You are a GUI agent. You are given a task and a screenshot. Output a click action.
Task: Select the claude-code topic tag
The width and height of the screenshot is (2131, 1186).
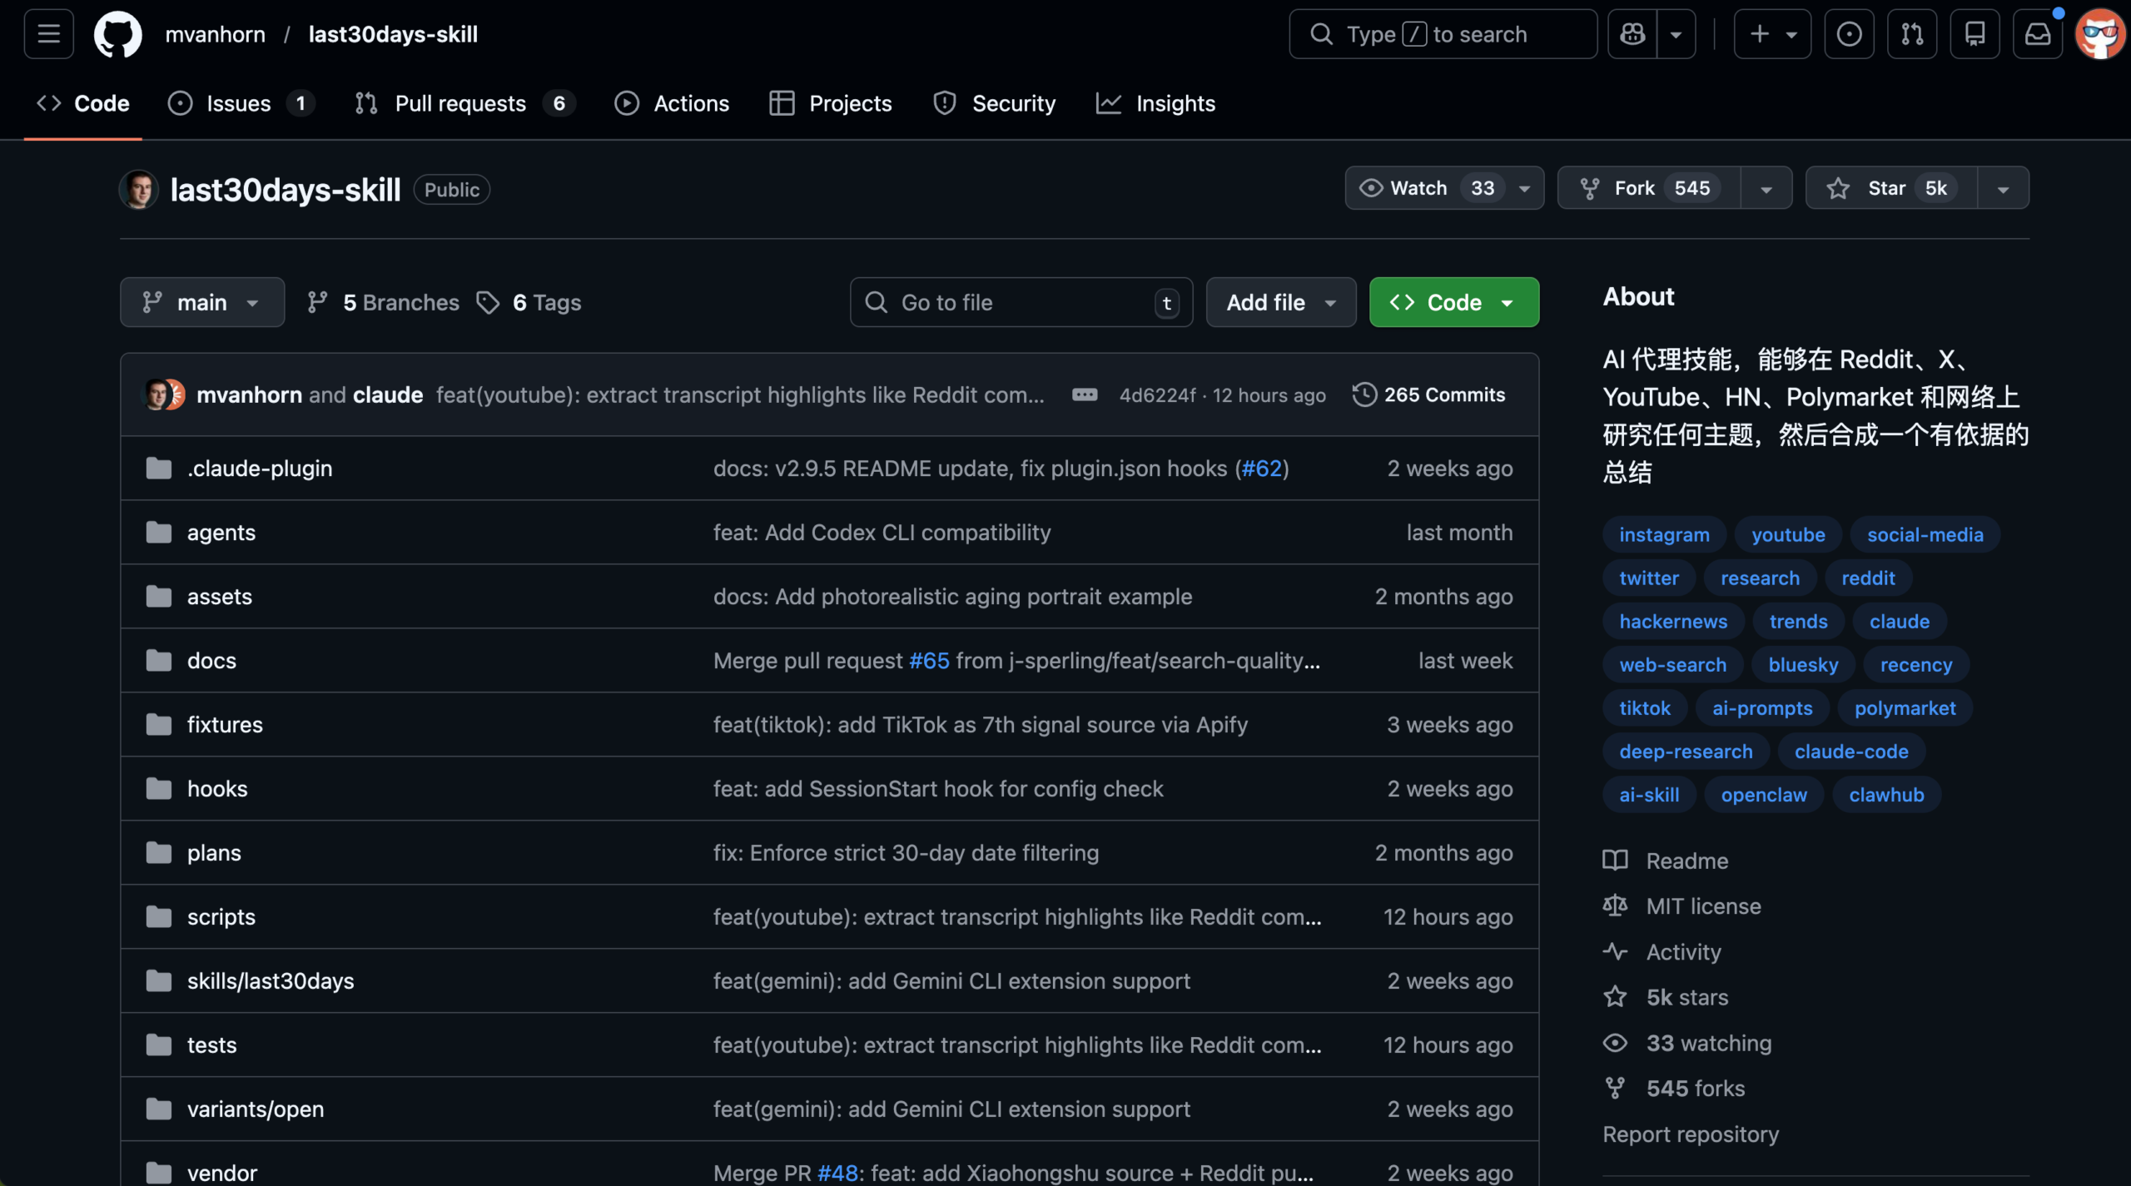pyautogui.click(x=1850, y=752)
